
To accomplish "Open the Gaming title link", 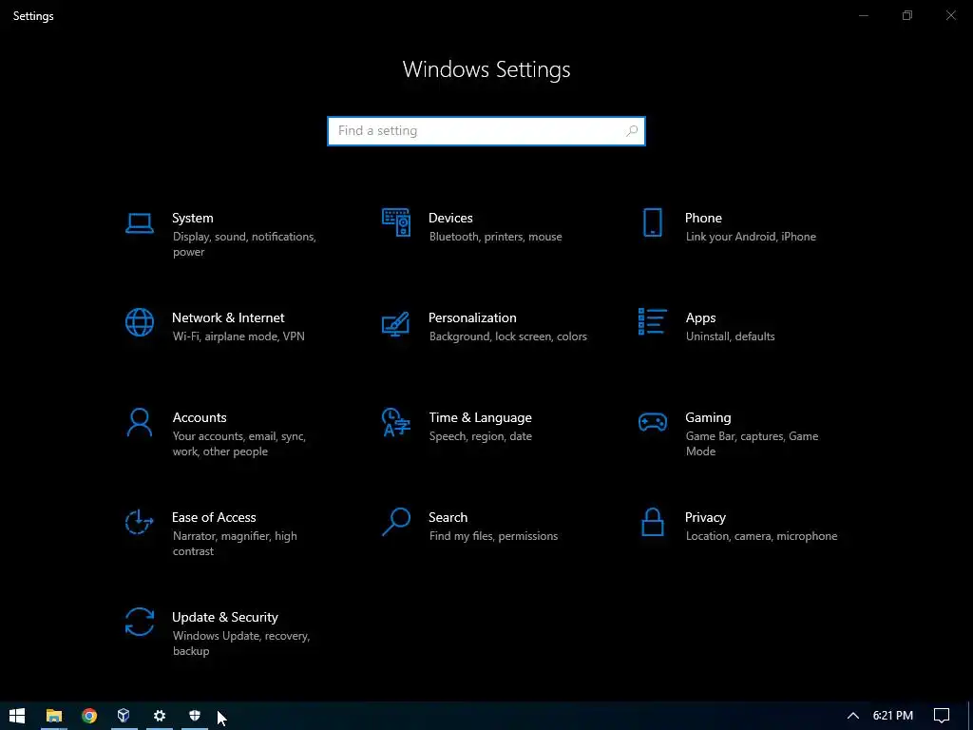I will [x=708, y=418].
